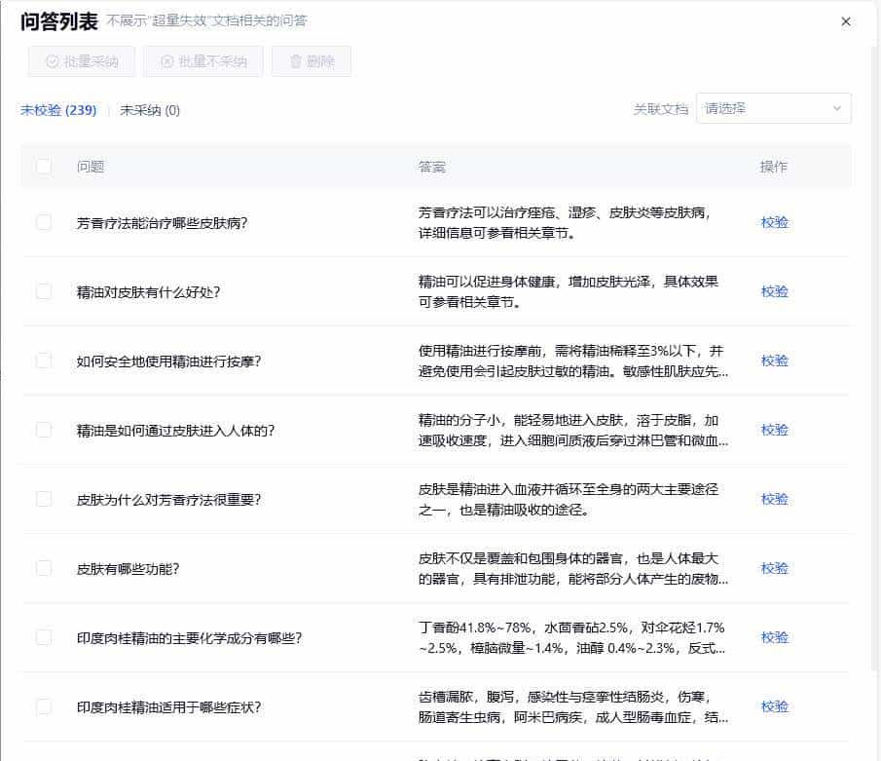Switch to the 未采纳 (0) tab
Viewport: 881px width, 761px height.
[147, 109]
